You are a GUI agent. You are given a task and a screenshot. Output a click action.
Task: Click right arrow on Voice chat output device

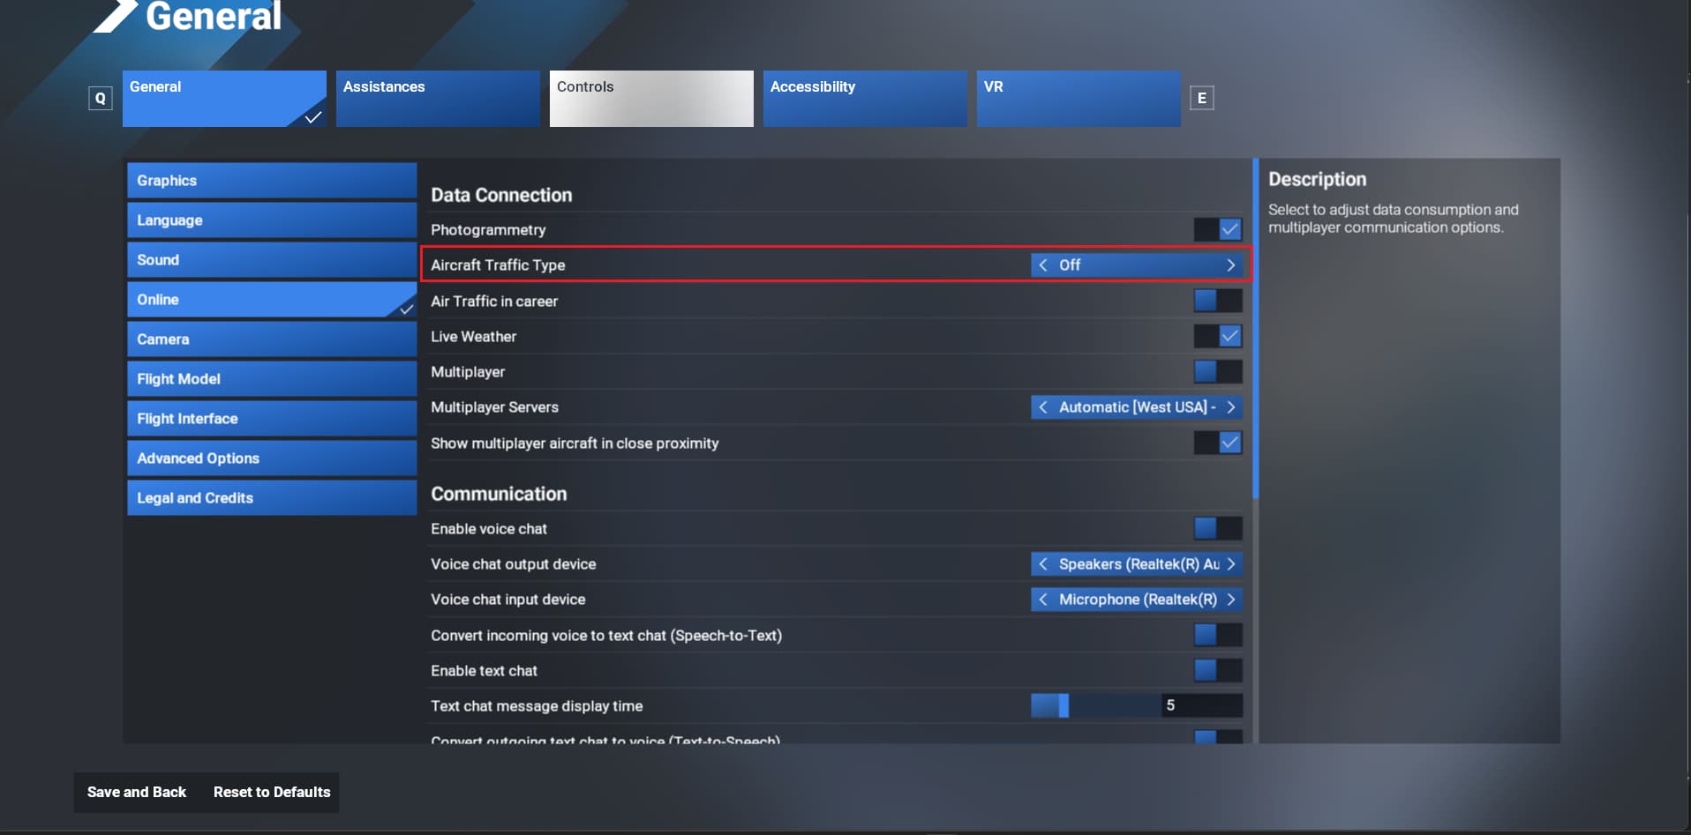pyautogui.click(x=1230, y=564)
